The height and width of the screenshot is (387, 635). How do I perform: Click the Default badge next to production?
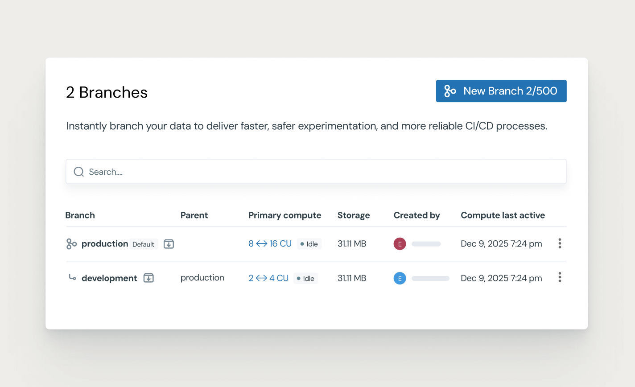point(144,244)
